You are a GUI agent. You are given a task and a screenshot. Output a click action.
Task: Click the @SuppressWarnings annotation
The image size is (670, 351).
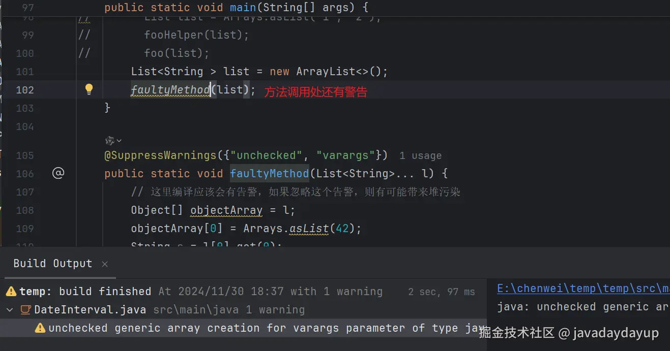point(160,155)
